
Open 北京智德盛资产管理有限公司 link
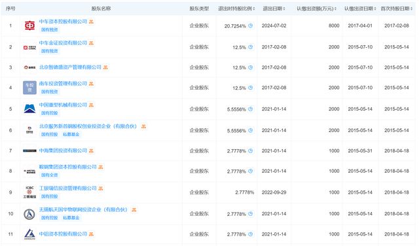70,67
